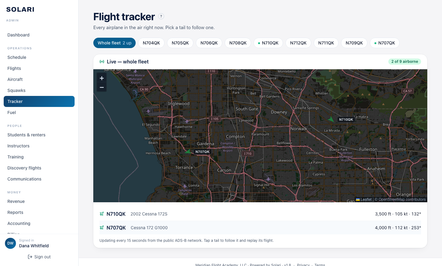
Task: Open OpenStreetMap contributors link
Action: pos(402,199)
